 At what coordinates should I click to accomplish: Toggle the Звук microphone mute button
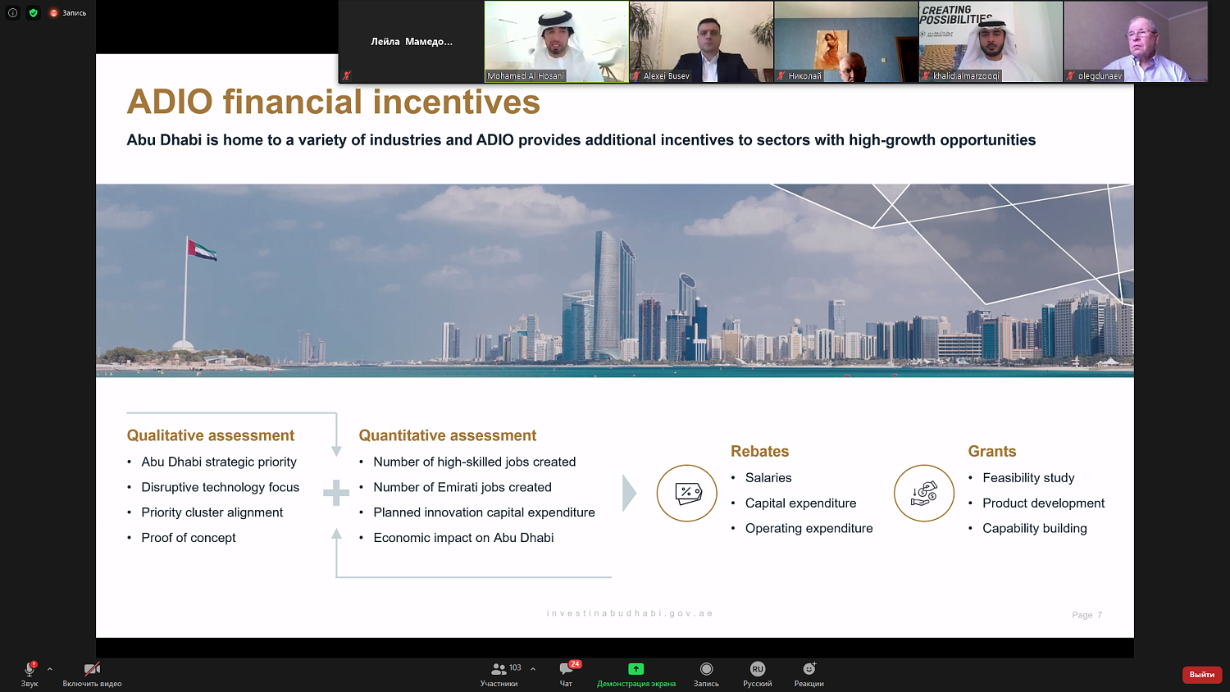point(30,674)
